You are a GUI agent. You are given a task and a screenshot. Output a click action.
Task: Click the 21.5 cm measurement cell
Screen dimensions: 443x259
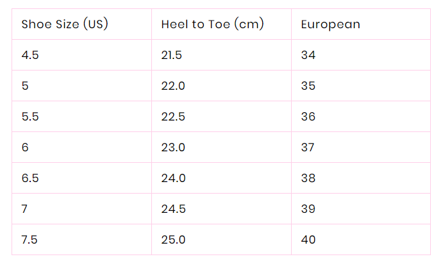[x=172, y=55]
